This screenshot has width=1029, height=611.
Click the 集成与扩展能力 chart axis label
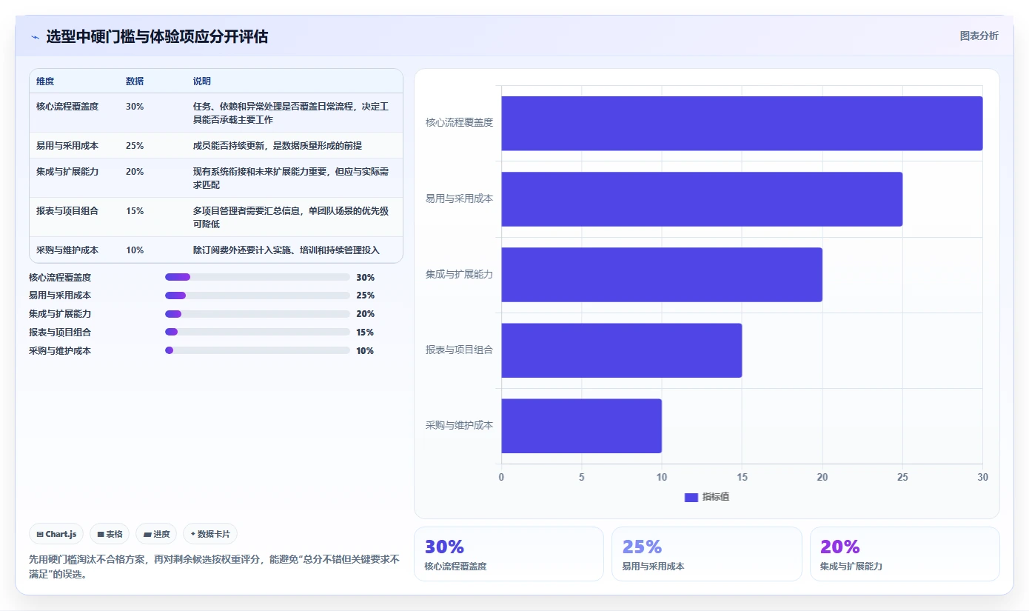[459, 274]
